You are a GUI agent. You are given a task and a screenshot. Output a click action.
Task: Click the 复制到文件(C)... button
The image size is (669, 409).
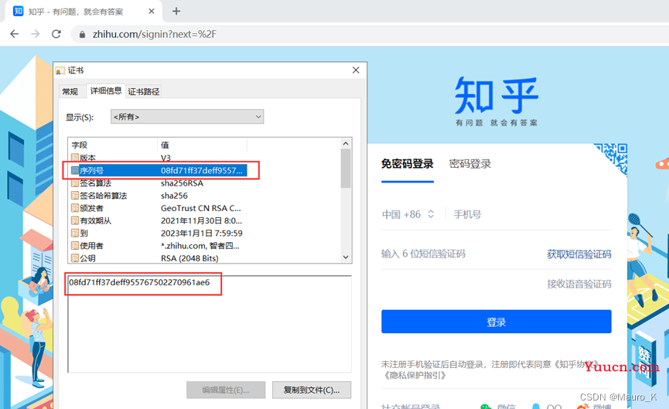[312, 390]
